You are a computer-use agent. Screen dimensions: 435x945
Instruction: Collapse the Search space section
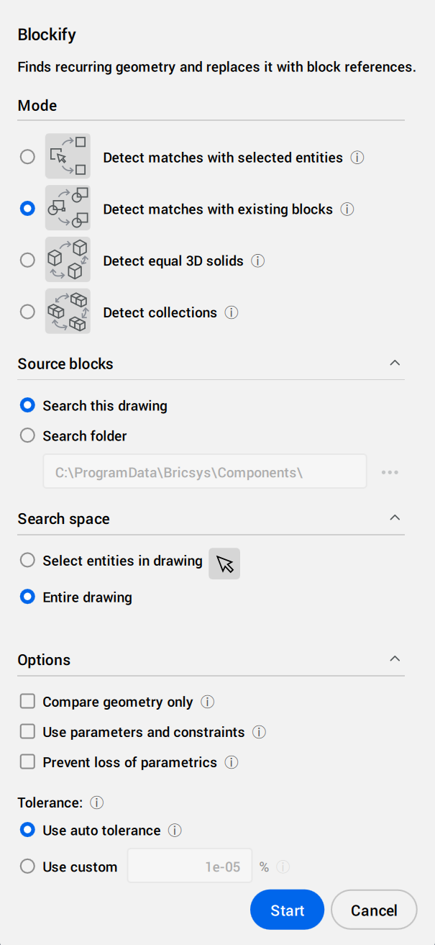(394, 517)
